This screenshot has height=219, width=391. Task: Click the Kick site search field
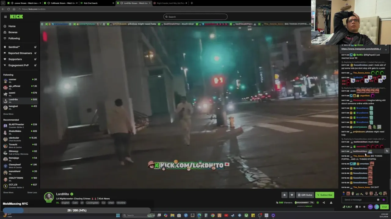(x=195, y=17)
